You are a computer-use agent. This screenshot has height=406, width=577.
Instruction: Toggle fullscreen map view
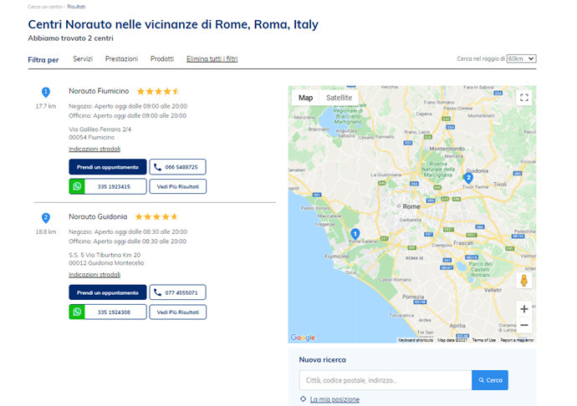[x=524, y=98]
